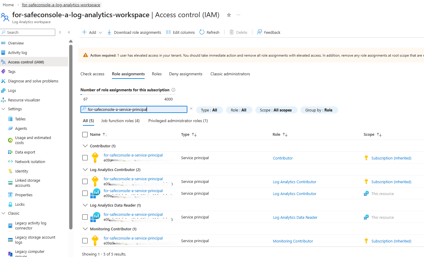424x257 pixels.
Task: Open the Role : All filter
Action: coord(239,110)
